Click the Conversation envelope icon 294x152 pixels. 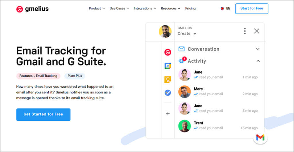[x=181, y=49]
